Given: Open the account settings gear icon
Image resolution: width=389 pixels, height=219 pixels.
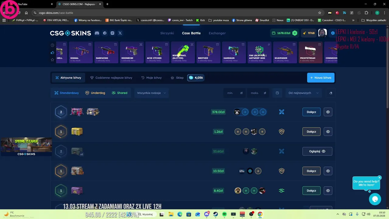Looking at the screenshot, I should [x=333, y=33].
